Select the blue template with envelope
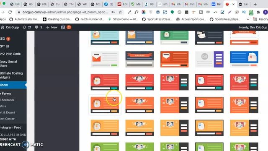This screenshot has width=268, height=151. [244, 59]
